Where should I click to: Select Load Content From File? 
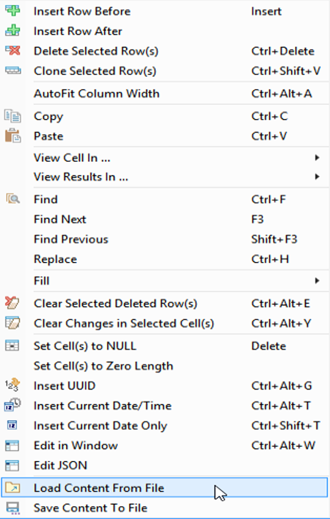click(165, 488)
